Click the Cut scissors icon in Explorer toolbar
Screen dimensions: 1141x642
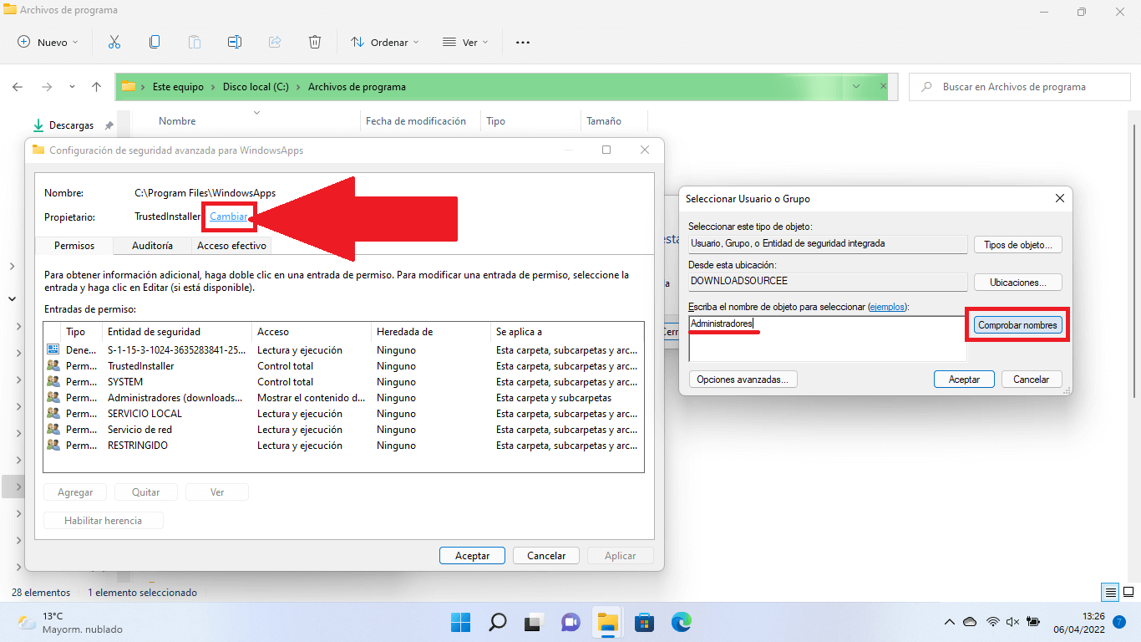(114, 42)
